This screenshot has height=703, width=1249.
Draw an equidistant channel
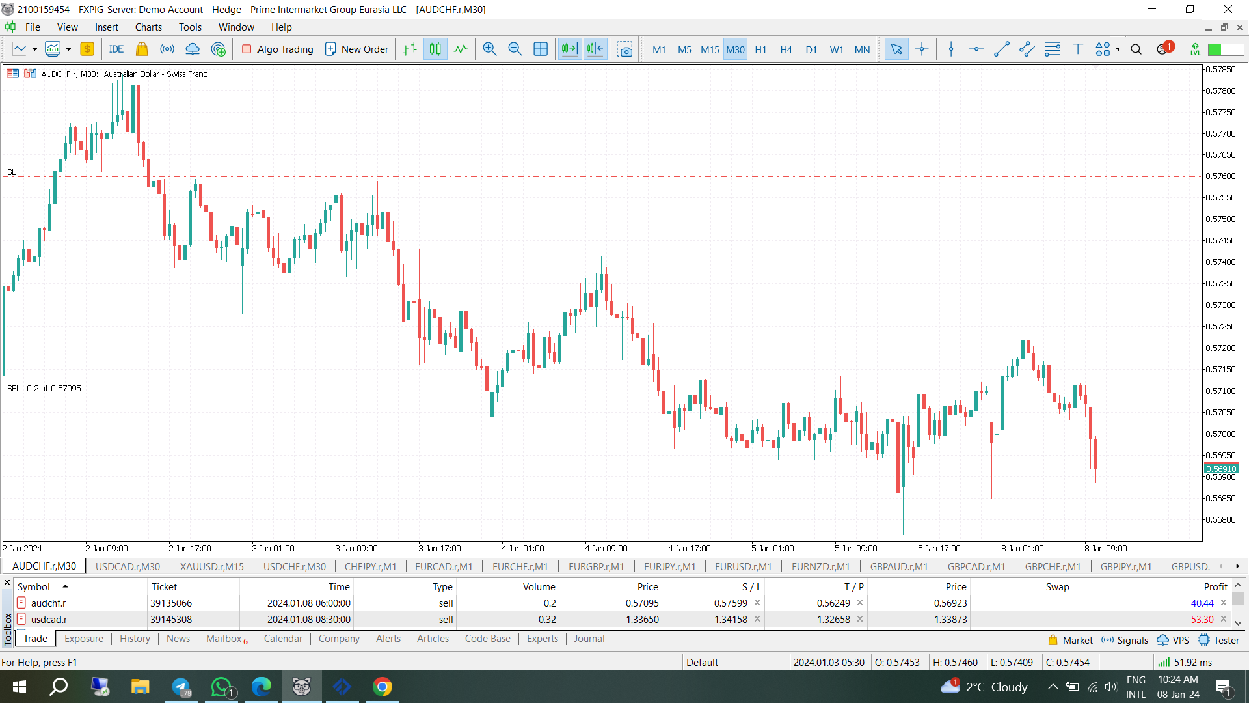1027,49
